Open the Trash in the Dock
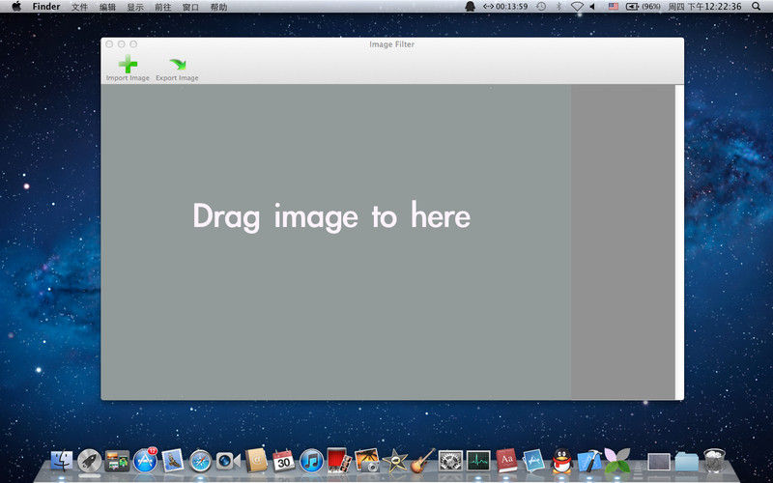773x483 pixels. [714, 461]
